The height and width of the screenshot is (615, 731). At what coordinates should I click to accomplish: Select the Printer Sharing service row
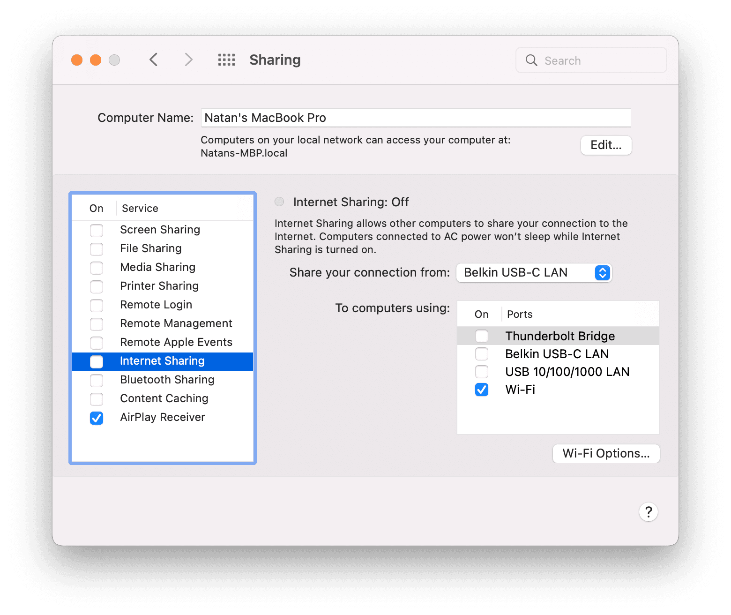[163, 286]
